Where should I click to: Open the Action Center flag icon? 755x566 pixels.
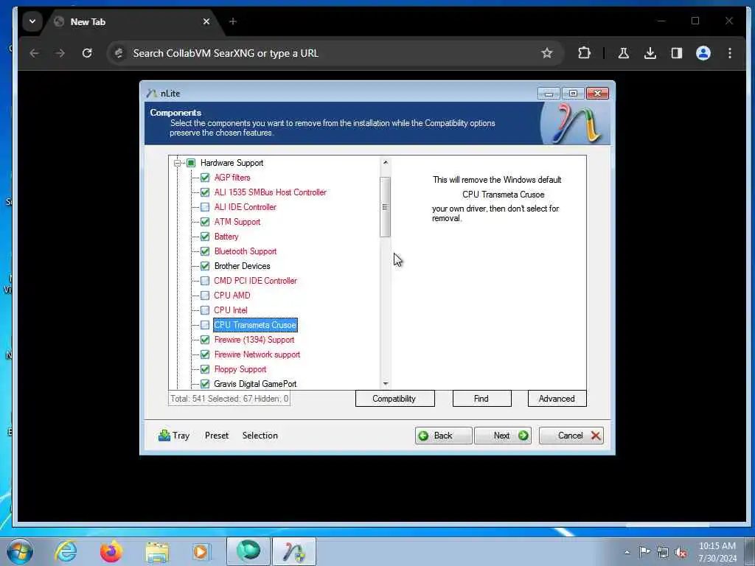click(644, 551)
